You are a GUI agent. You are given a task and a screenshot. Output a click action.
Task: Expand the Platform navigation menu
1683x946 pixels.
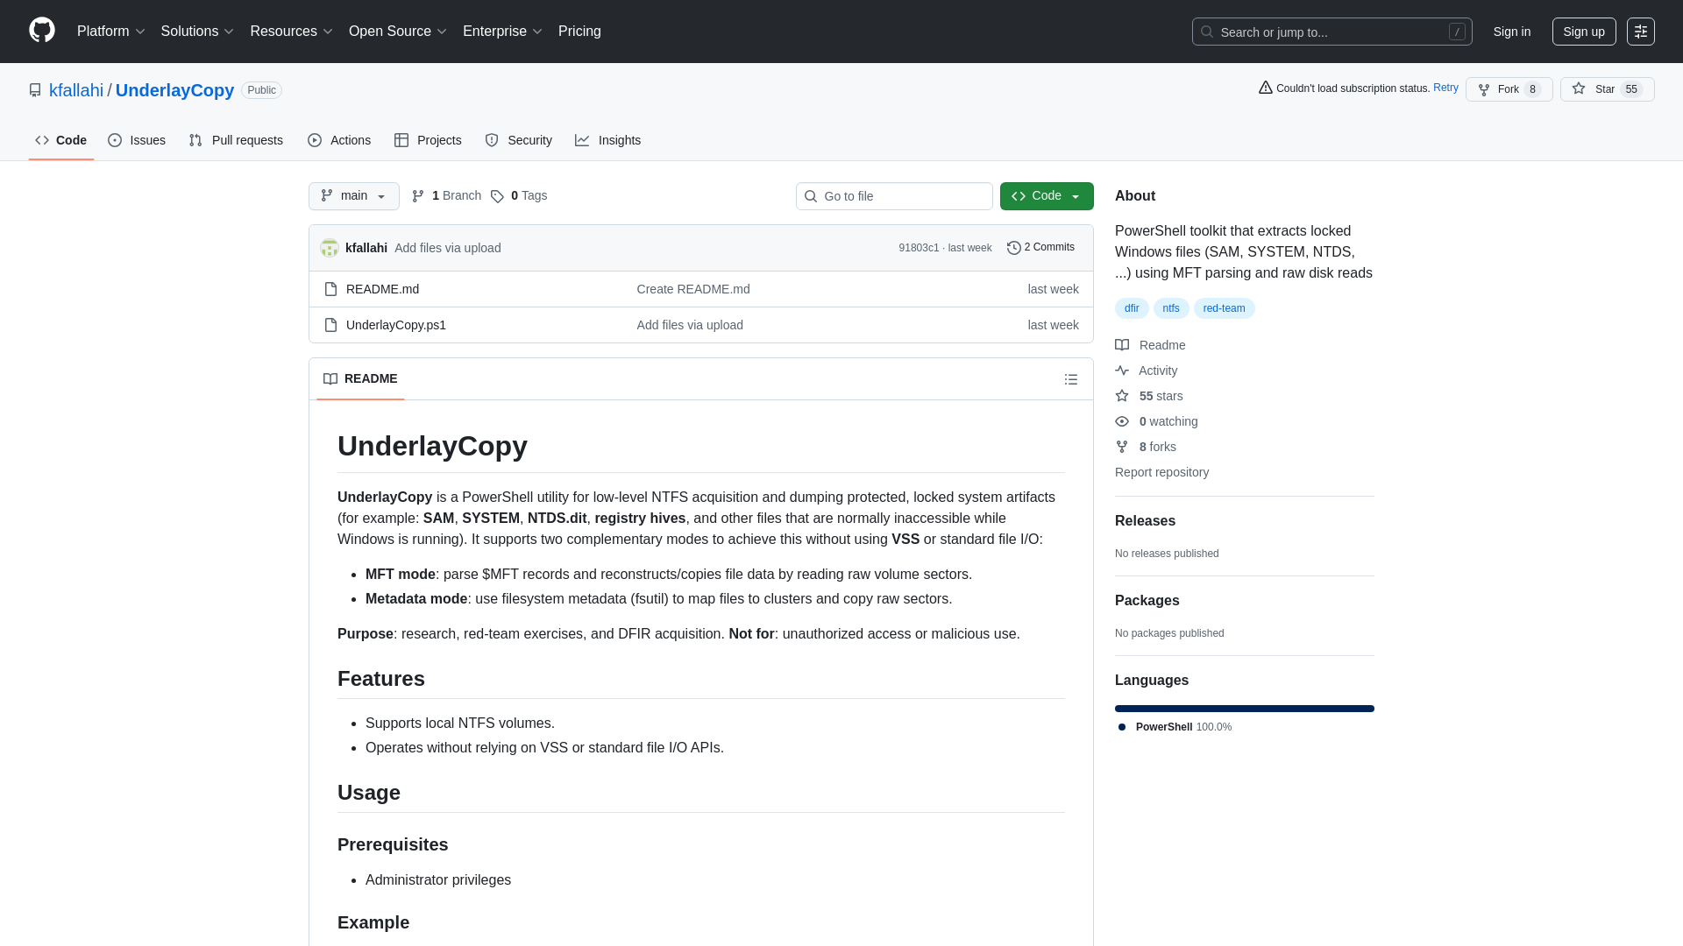[x=110, y=32]
